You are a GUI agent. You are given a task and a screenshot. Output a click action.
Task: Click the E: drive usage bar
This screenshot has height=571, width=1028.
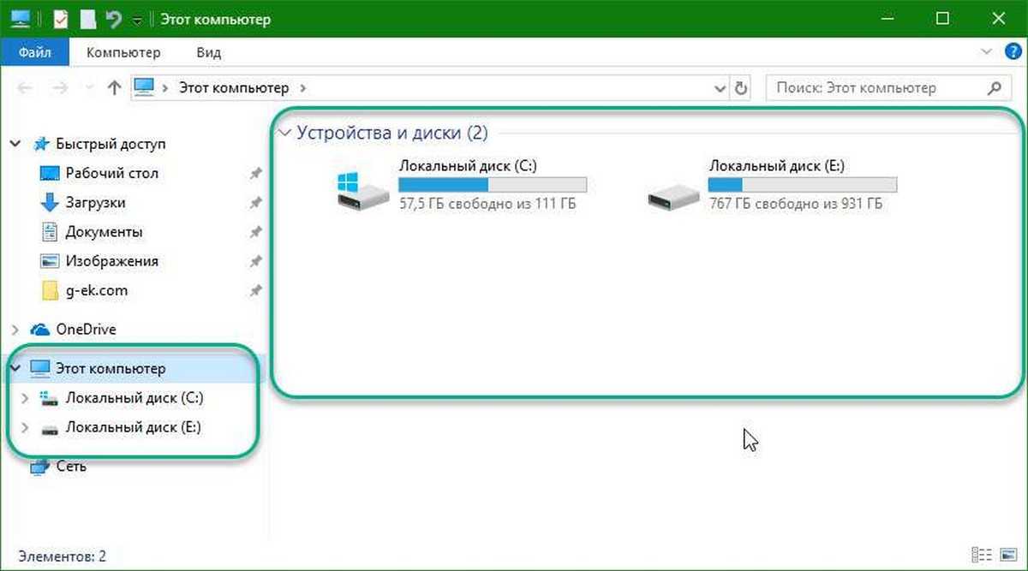[803, 185]
